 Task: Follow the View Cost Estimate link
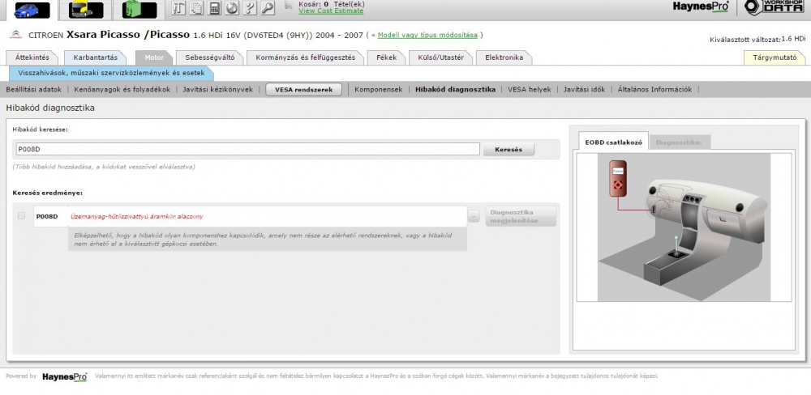point(331,11)
